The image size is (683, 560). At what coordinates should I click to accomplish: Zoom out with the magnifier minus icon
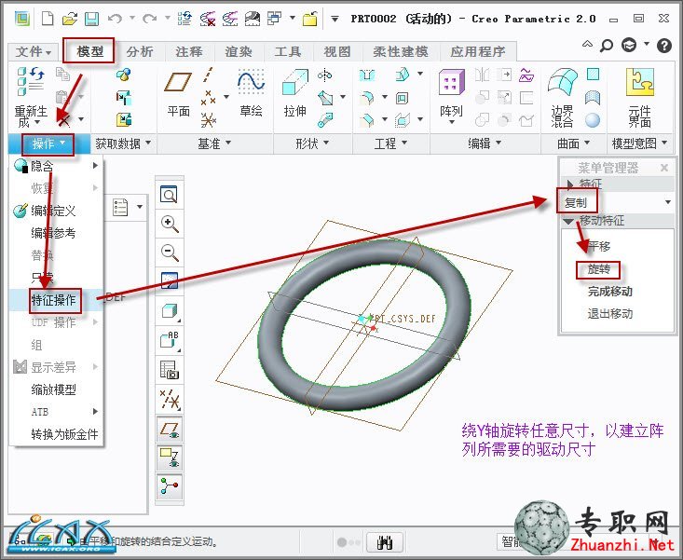click(169, 253)
